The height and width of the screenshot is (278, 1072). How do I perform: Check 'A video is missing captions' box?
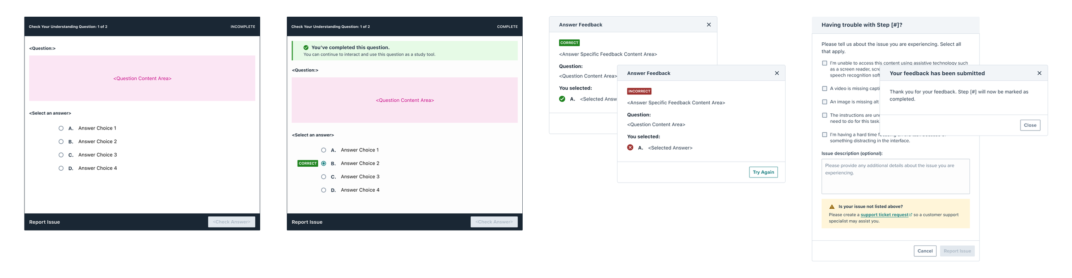824,89
